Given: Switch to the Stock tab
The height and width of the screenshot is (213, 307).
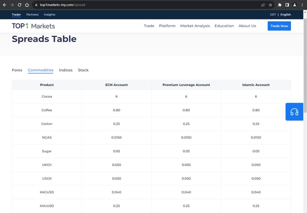Looking at the screenshot, I should point(83,70).
